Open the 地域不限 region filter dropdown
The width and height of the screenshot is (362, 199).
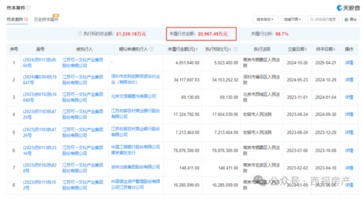[x=293, y=19]
